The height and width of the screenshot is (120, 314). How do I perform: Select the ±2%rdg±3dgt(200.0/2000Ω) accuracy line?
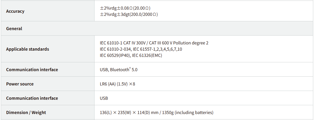[x=129, y=15]
